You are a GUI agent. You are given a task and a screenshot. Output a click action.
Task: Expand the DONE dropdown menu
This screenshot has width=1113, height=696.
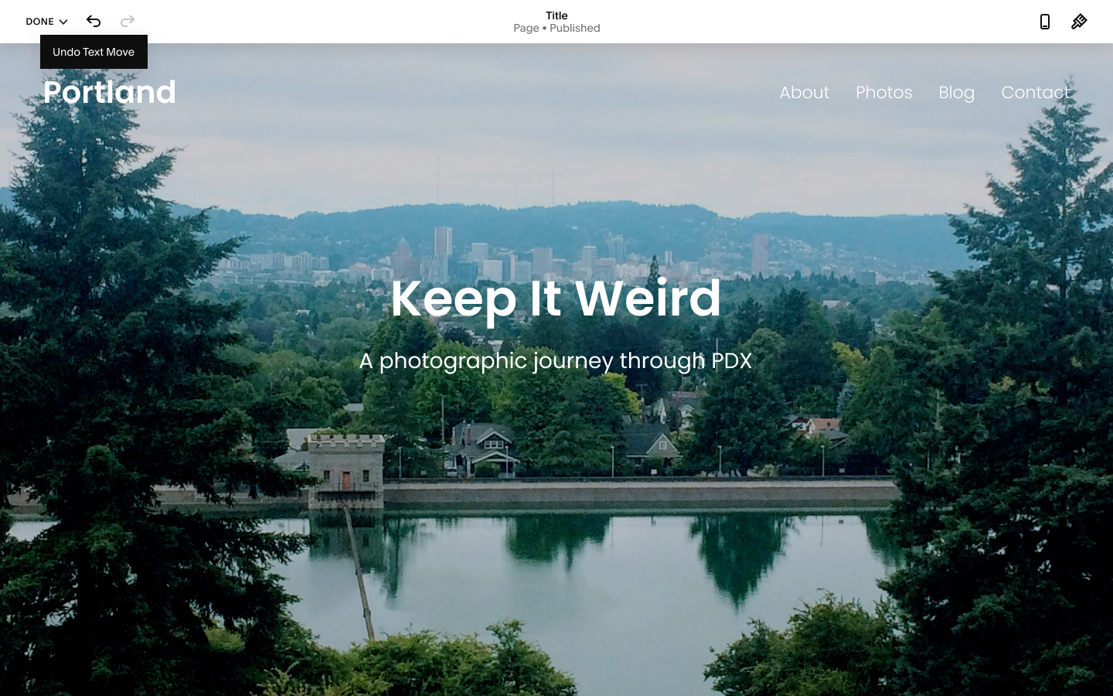click(46, 22)
